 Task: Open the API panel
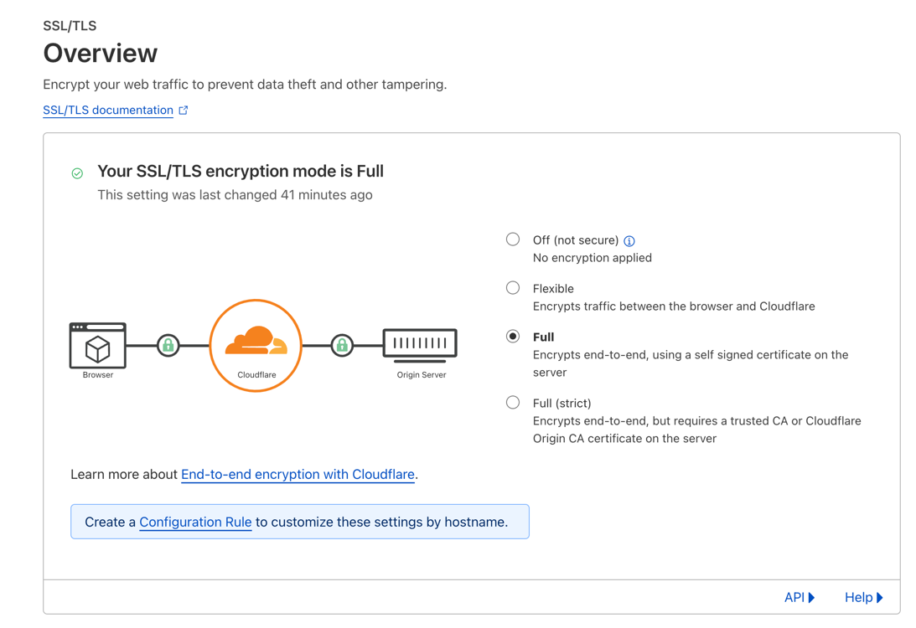[793, 597]
